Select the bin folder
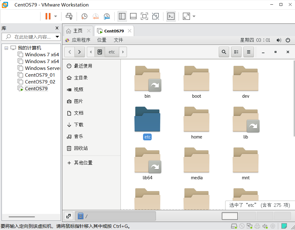The image size is (295, 230). 148,82
